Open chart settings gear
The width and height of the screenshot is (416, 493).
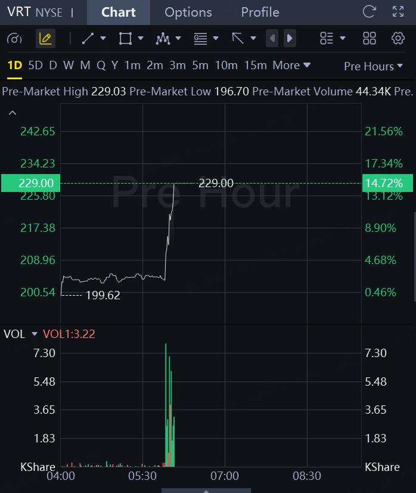[398, 38]
